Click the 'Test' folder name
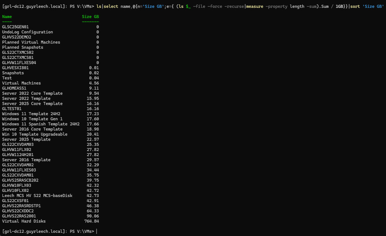The width and height of the screenshot is (386, 236). click(7, 78)
